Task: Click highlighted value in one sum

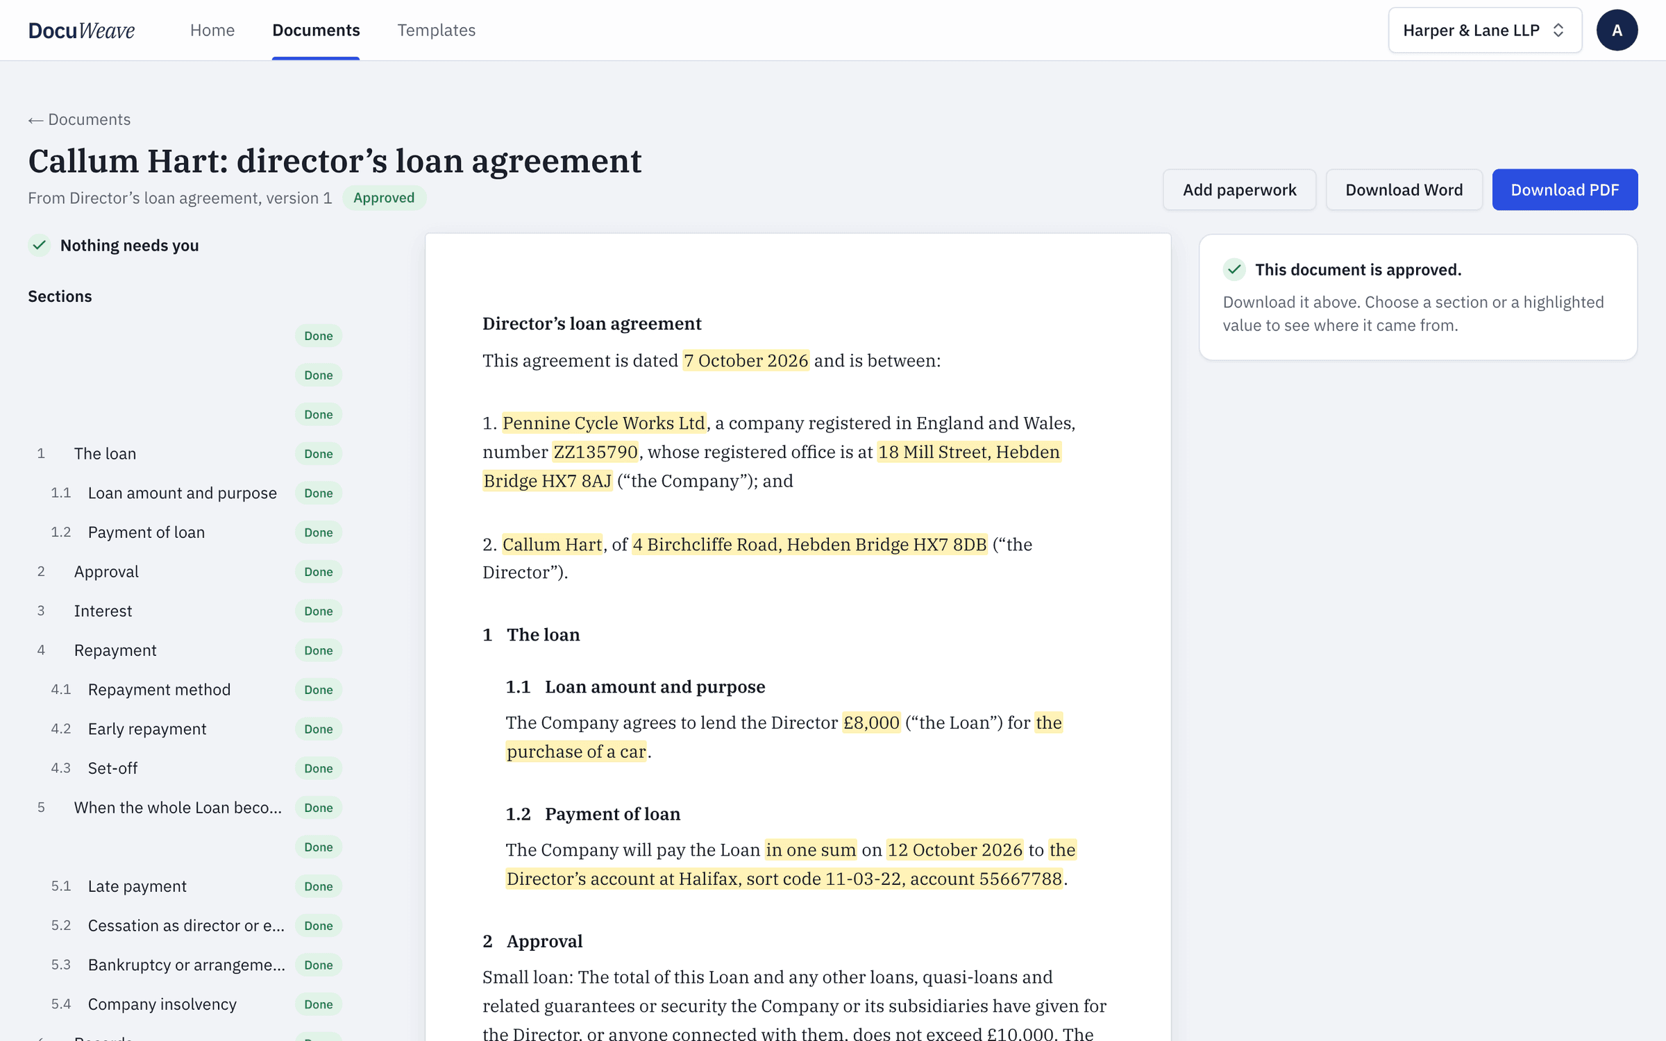Action: point(811,849)
